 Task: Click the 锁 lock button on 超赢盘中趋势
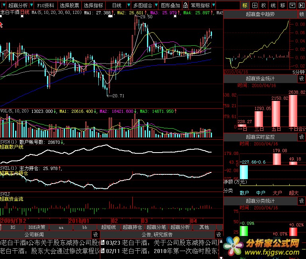[x=302, y=14]
